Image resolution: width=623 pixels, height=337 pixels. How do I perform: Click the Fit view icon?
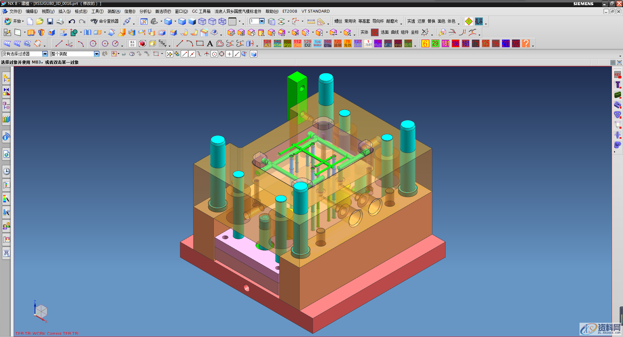click(x=144, y=21)
